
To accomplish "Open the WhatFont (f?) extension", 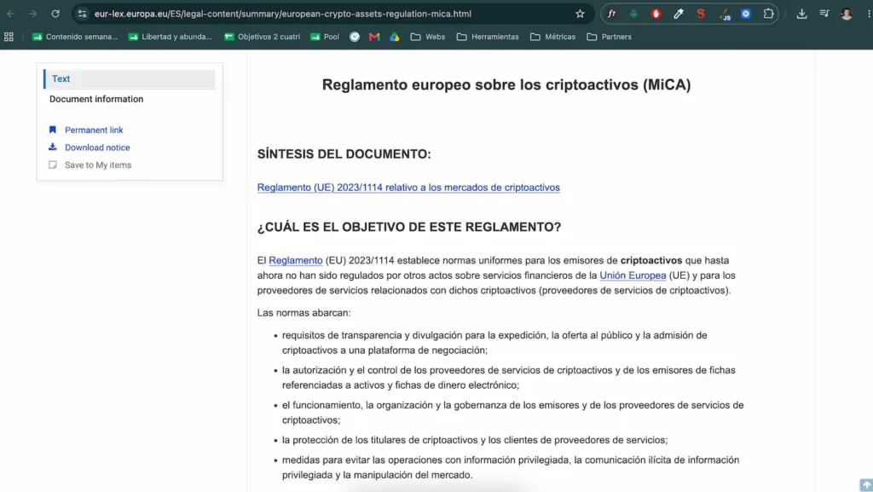I will pyautogui.click(x=611, y=14).
